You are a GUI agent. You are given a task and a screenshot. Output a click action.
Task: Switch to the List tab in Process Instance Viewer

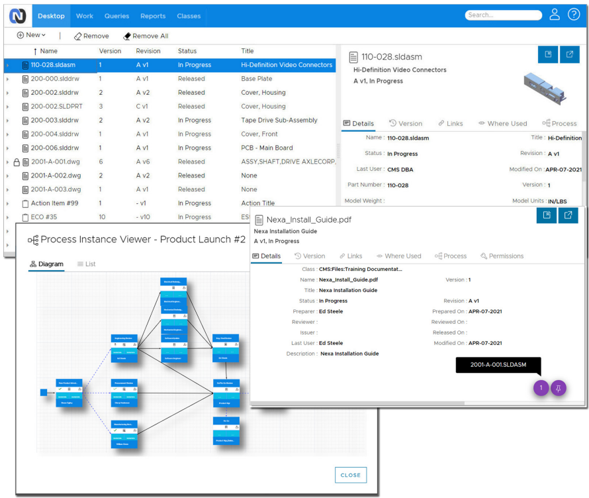[85, 263]
